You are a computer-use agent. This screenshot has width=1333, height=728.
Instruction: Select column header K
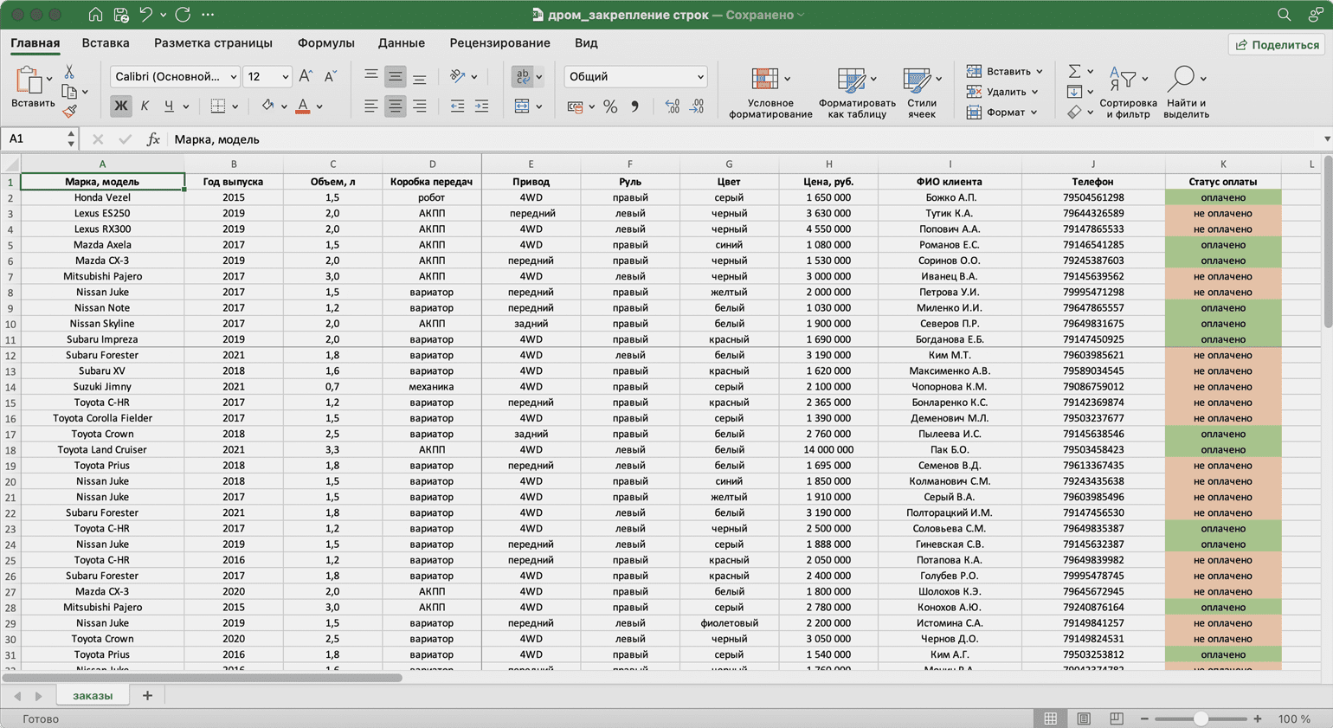pos(1223,164)
